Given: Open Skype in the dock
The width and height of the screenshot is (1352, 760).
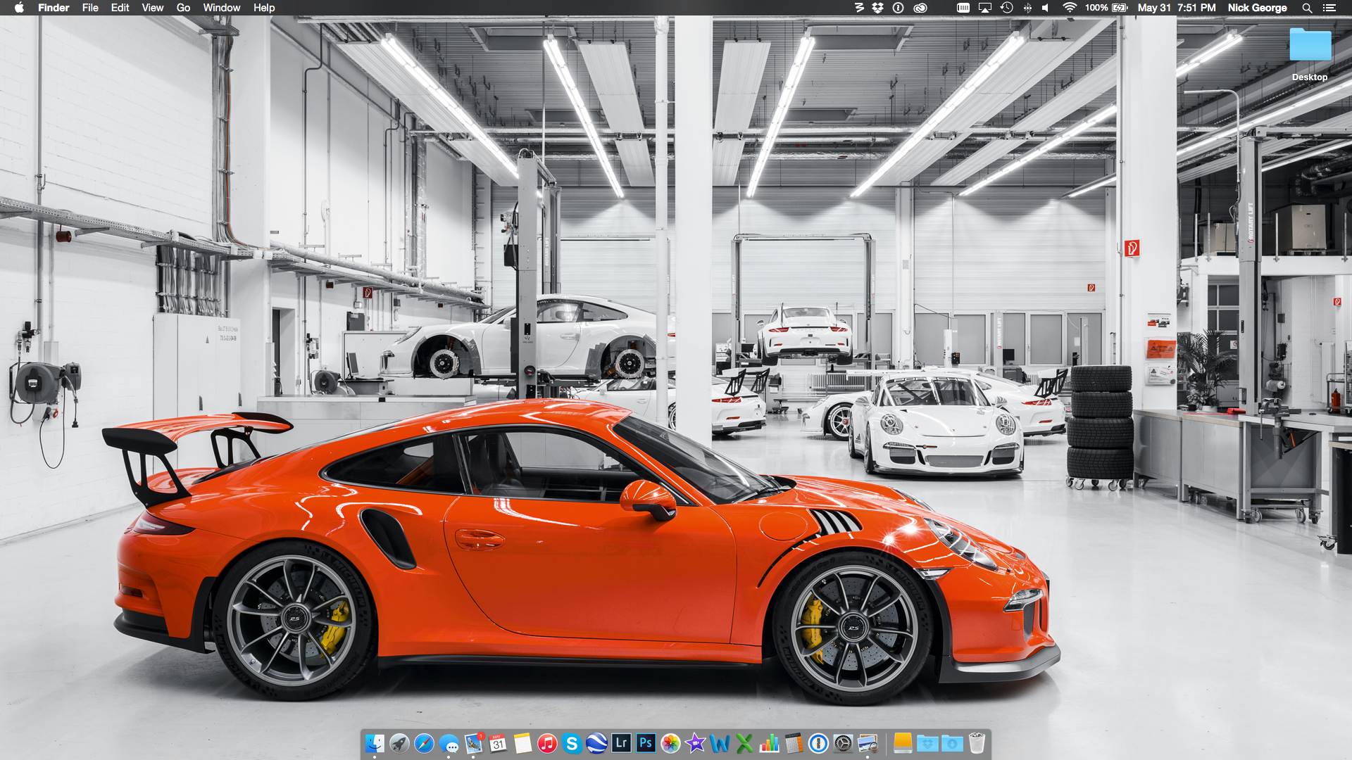Looking at the screenshot, I should (x=572, y=743).
